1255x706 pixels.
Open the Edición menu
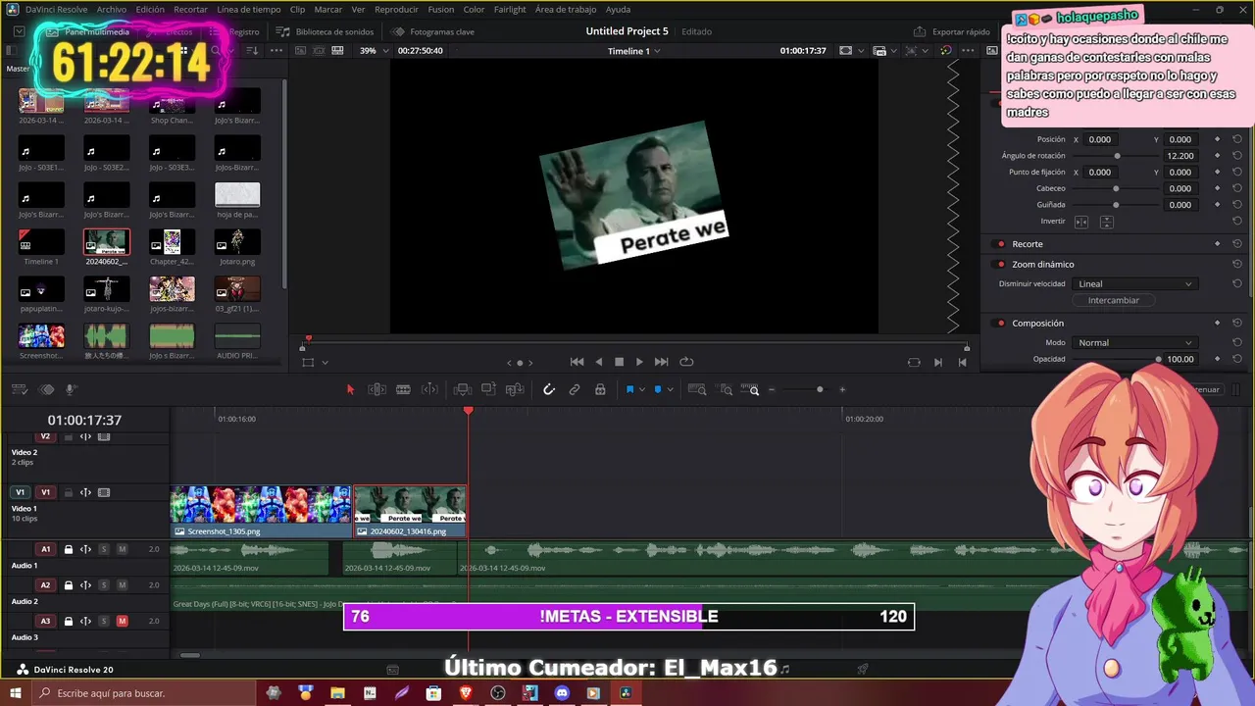[150, 9]
